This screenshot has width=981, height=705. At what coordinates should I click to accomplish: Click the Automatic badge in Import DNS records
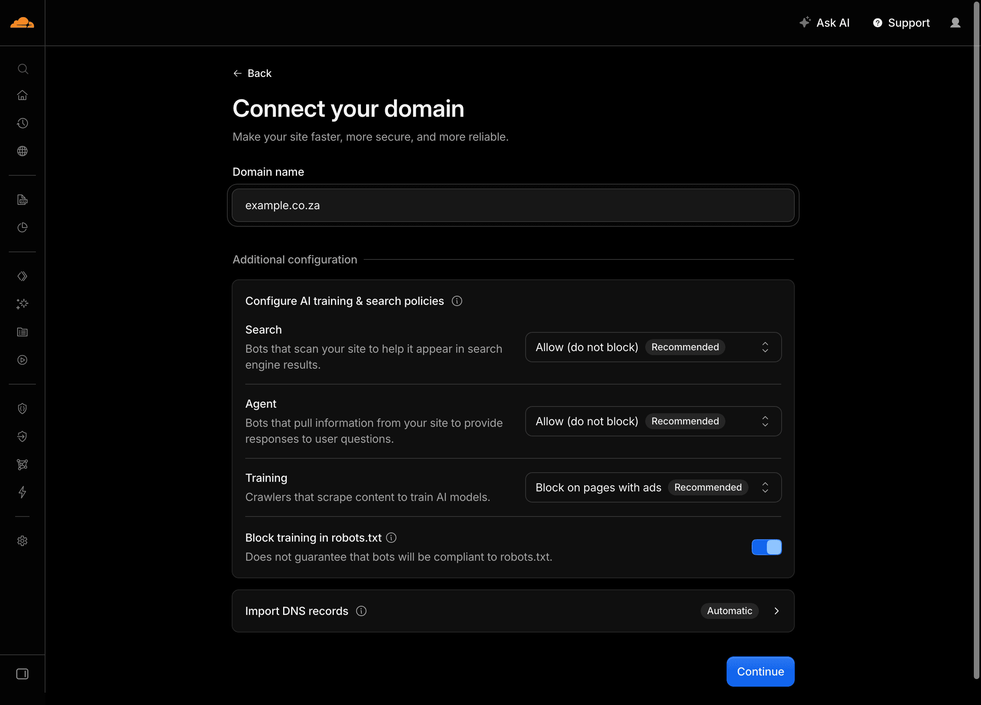pos(729,611)
